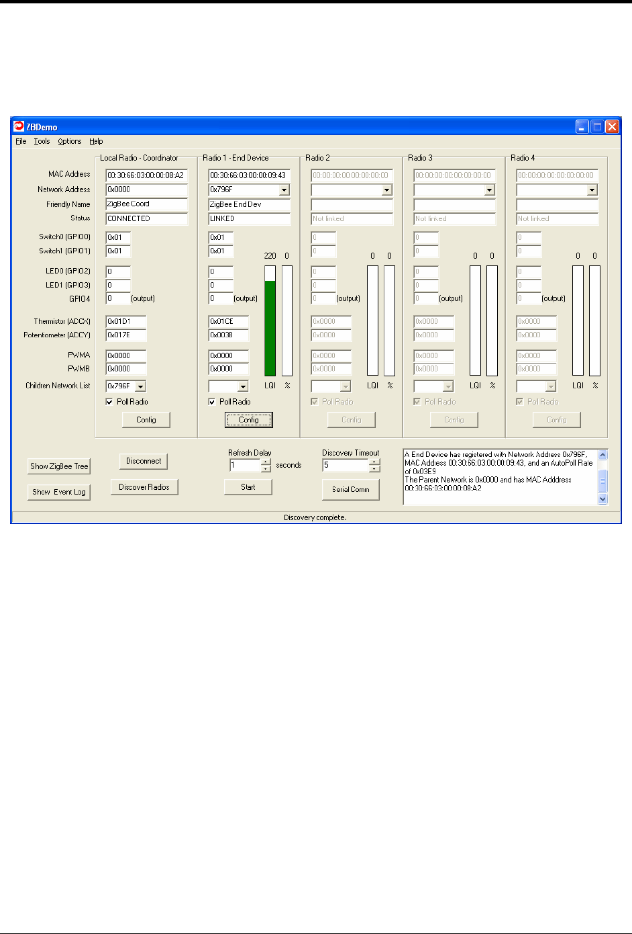Image resolution: width=632 pixels, height=934 pixels.
Task: Toggle the disabled Poll Radio checkbox for Radio 3
Action: [417, 402]
